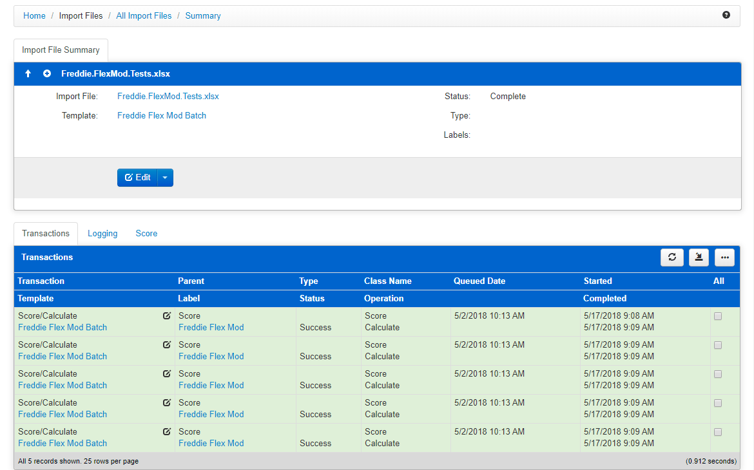Open Freddie.FlexMod.Tests.xlsx import file link
This screenshot has width=754, height=470.
pyautogui.click(x=168, y=96)
